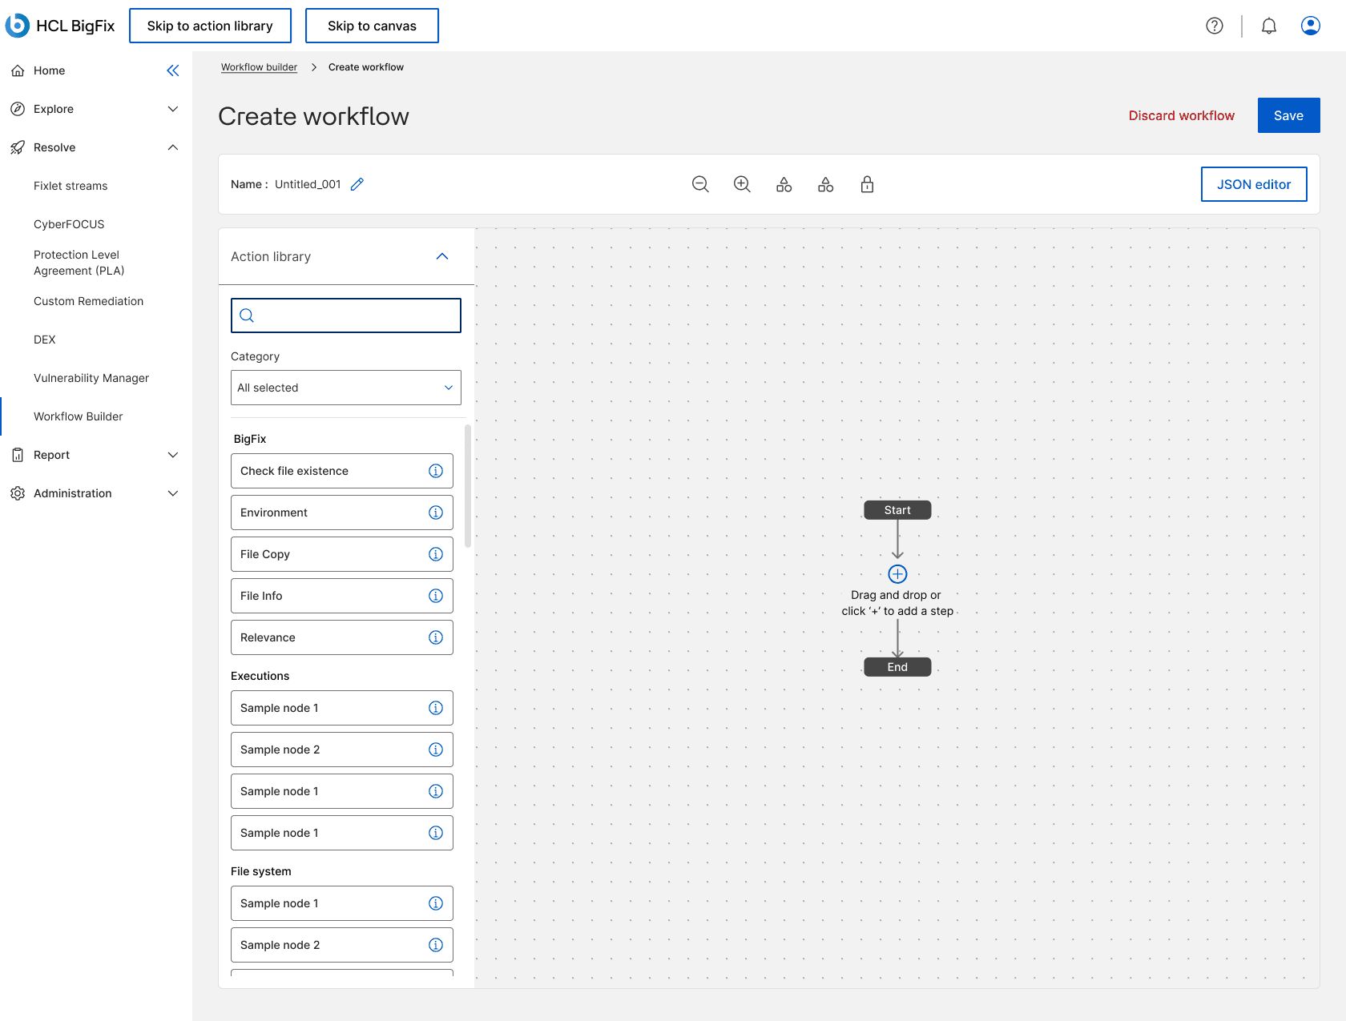The image size is (1346, 1021).
Task: Select Check file existence action card
Action: (342, 471)
